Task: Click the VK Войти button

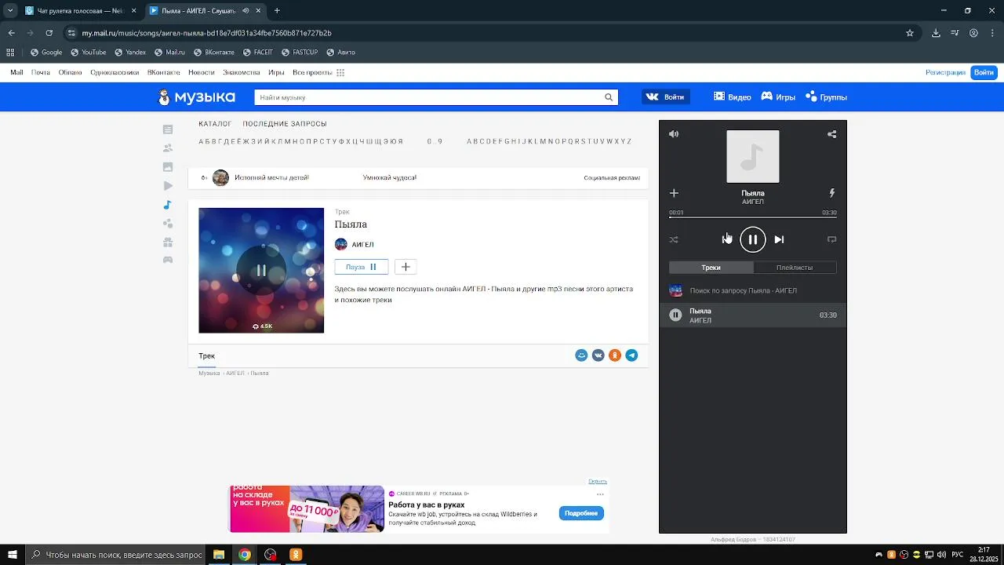Action: 665,97
